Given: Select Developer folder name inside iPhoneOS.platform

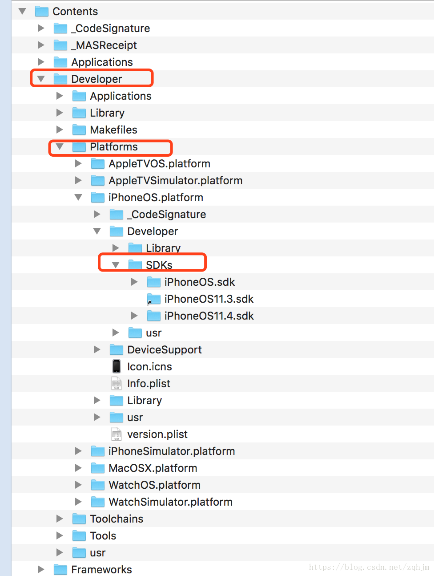Looking at the screenshot, I should (x=153, y=231).
